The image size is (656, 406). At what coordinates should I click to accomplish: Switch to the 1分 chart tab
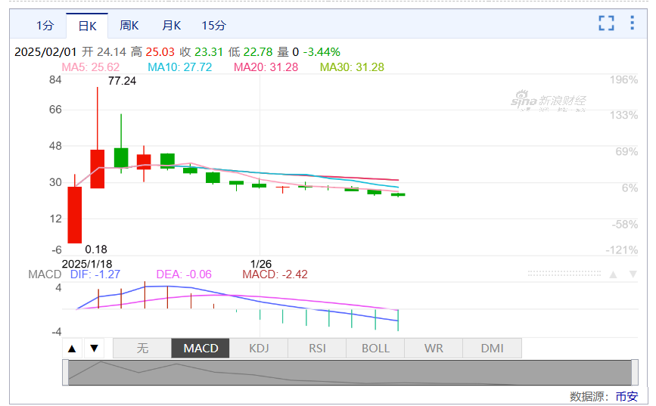click(x=45, y=26)
